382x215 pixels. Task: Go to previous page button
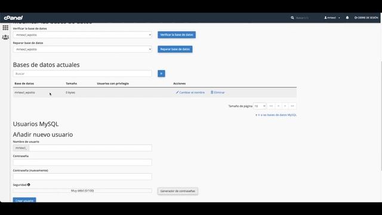click(278, 106)
